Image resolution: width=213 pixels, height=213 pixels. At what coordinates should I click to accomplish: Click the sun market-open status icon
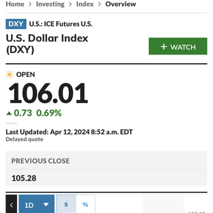(x=10, y=75)
